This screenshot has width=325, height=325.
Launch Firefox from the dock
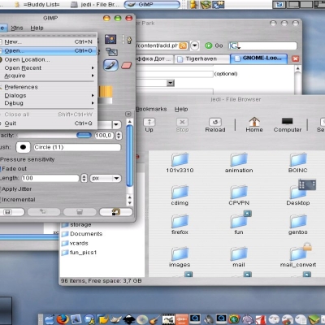point(63,319)
